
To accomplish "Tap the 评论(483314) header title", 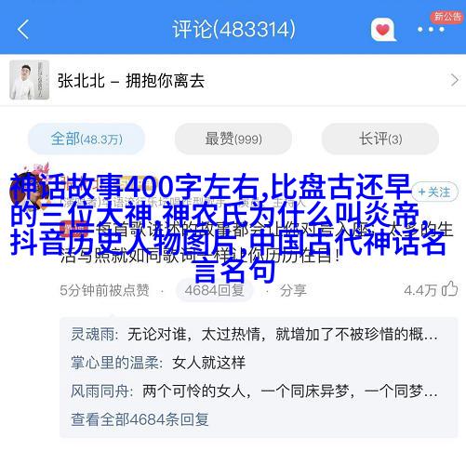I will click(233, 30).
